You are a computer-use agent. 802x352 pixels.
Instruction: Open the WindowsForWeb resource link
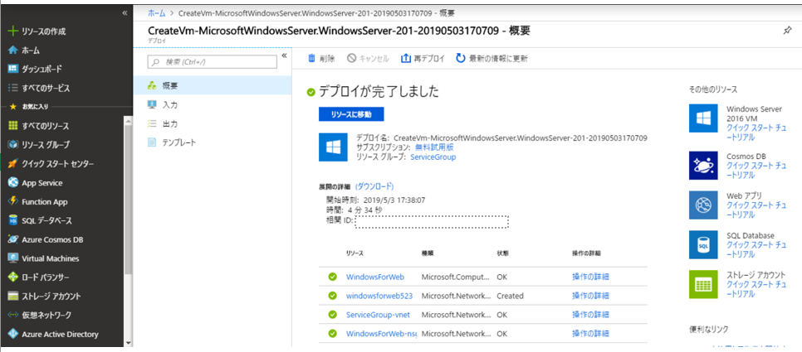[x=375, y=277]
